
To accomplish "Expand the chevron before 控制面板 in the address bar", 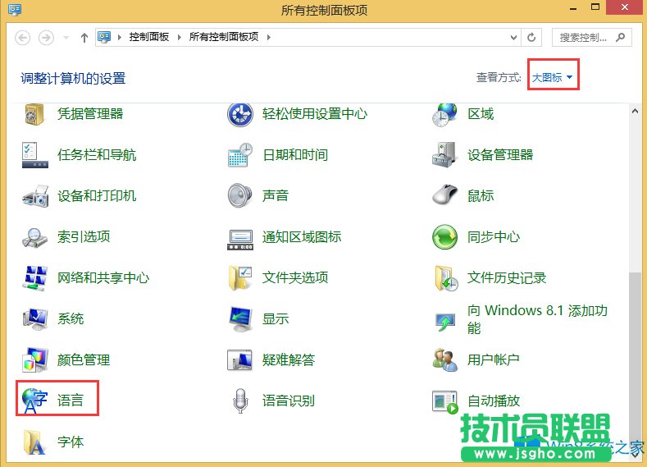I will click(x=119, y=38).
